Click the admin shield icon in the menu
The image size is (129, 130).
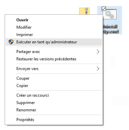(11, 42)
